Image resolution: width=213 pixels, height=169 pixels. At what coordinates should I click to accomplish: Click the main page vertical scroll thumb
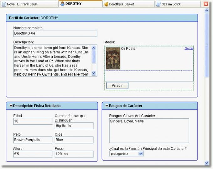coord(207,45)
